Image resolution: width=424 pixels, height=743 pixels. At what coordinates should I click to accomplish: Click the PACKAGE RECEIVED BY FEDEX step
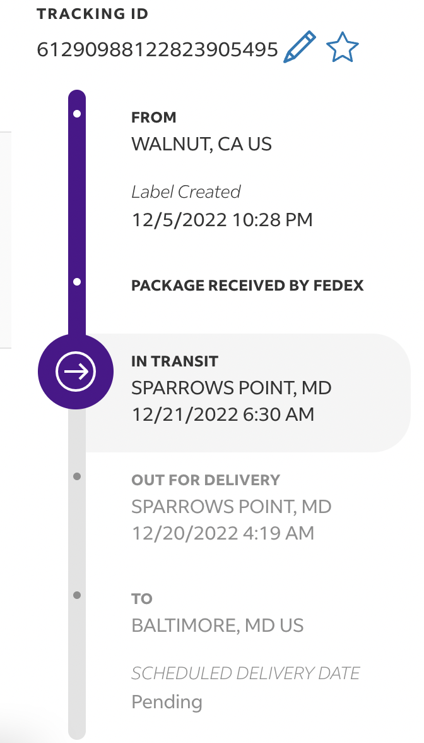coord(247,286)
